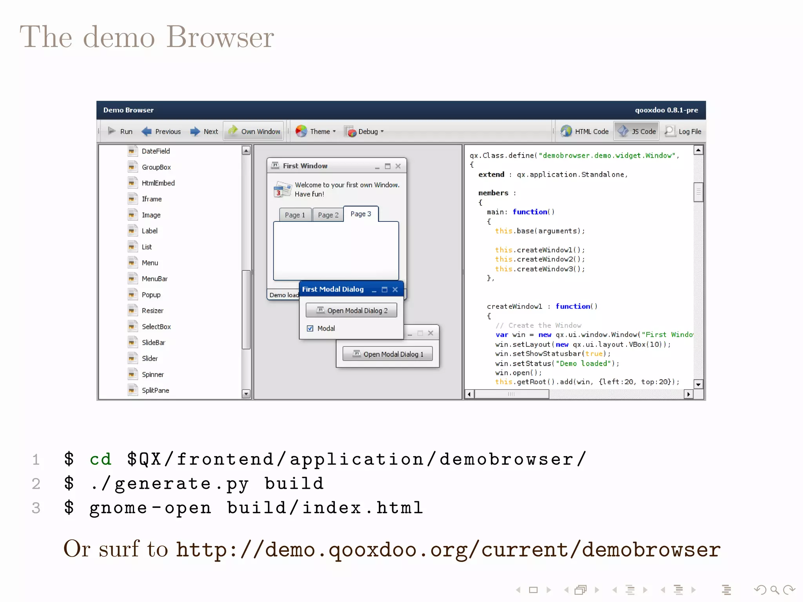Show JS Code view

[x=636, y=131]
